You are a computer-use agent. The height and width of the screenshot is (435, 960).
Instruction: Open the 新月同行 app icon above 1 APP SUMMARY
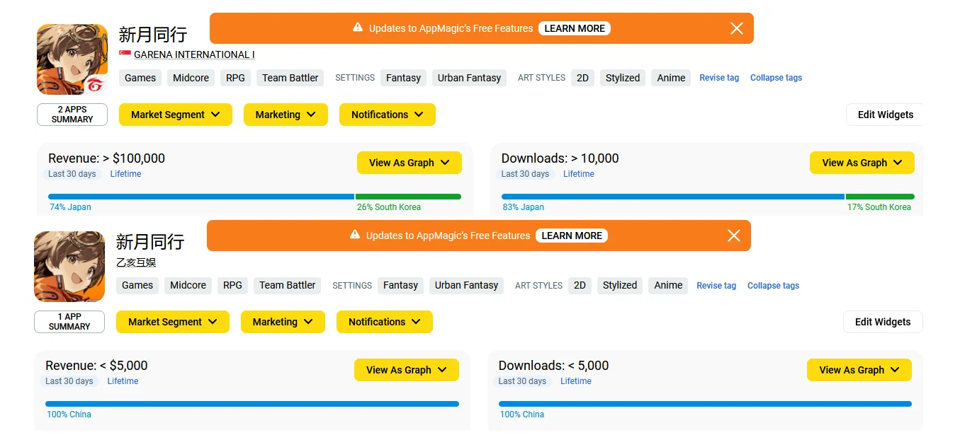tap(69, 267)
